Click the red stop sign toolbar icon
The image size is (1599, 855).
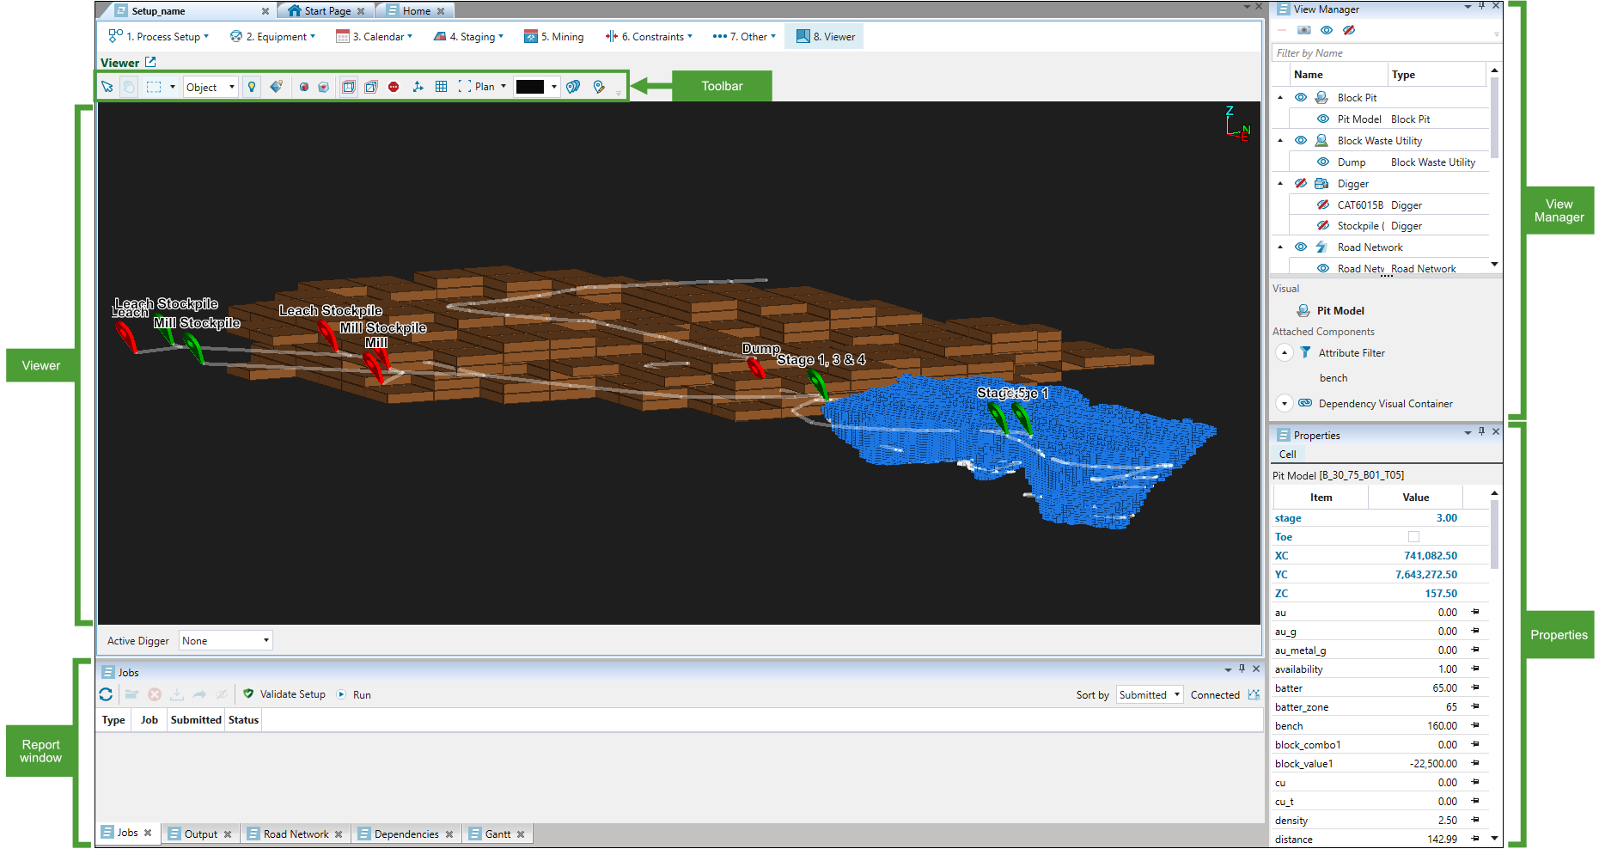point(394,87)
